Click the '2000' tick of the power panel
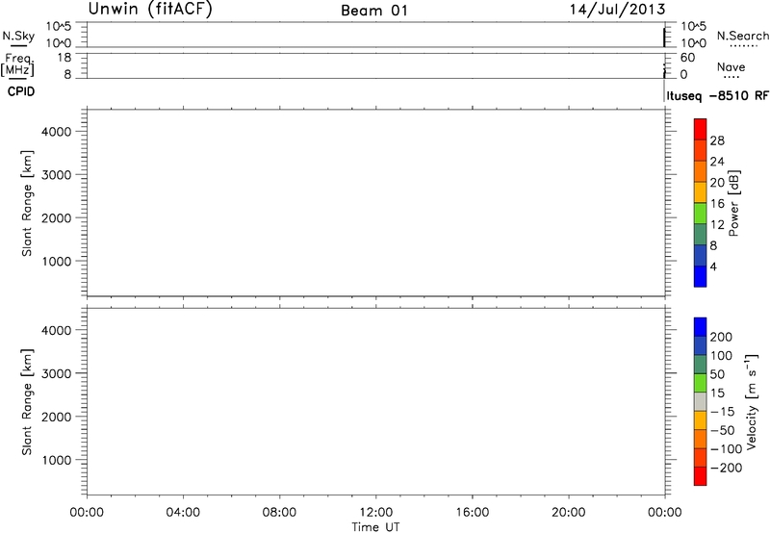Image resolution: width=770 pixels, height=533 pixels. 57,217
